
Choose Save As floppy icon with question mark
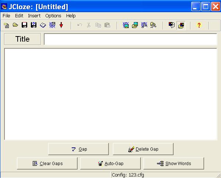click(x=33, y=25)
